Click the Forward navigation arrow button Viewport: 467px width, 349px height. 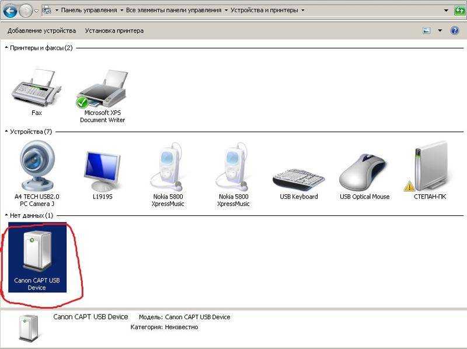(x=26, y=11)
